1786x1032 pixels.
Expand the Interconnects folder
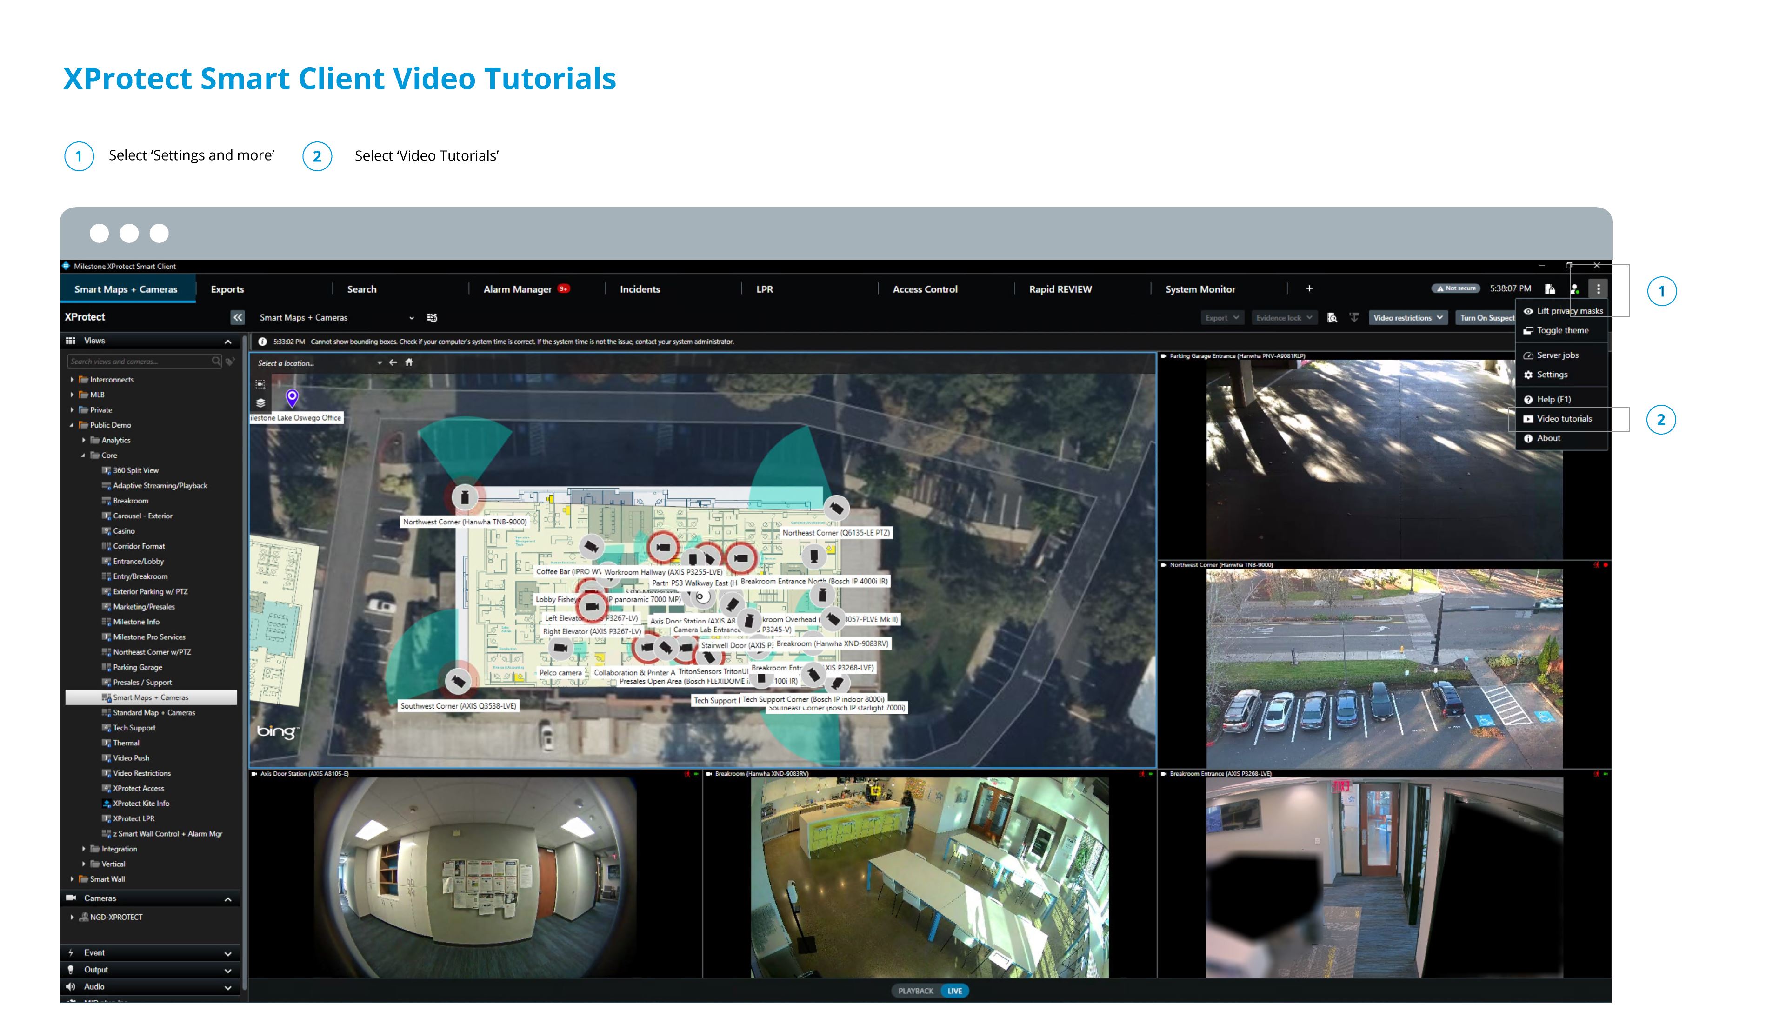click(x=72, y=380)
